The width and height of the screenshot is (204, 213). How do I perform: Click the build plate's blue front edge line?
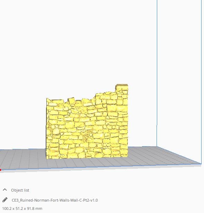(x=101, y=167)
